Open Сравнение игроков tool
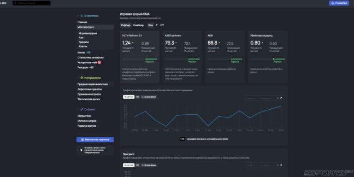This screenshot has width=354, height=177. 89,94
